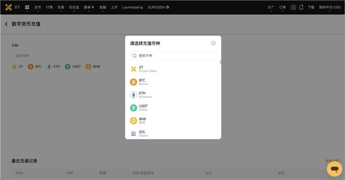
Task: Click the ETH quick-select shortcut under 币种
Action: point(53,67)
